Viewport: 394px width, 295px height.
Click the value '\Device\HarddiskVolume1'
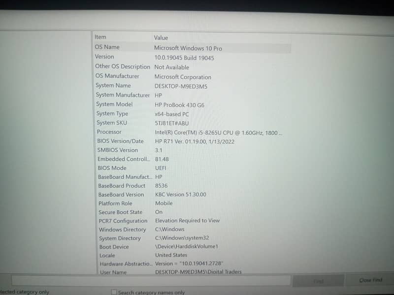(187, 247)
